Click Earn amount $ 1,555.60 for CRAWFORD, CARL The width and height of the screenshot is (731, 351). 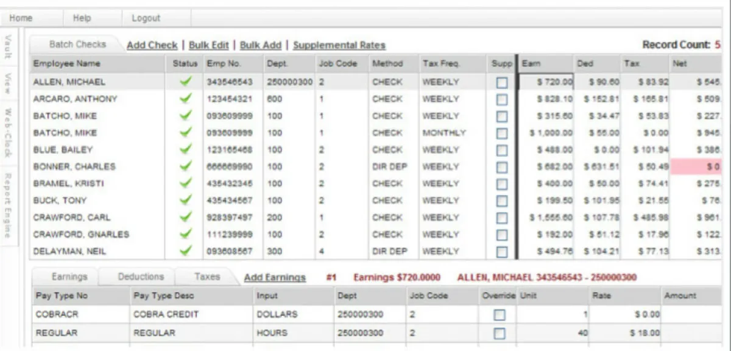click(x=551, y=218)
